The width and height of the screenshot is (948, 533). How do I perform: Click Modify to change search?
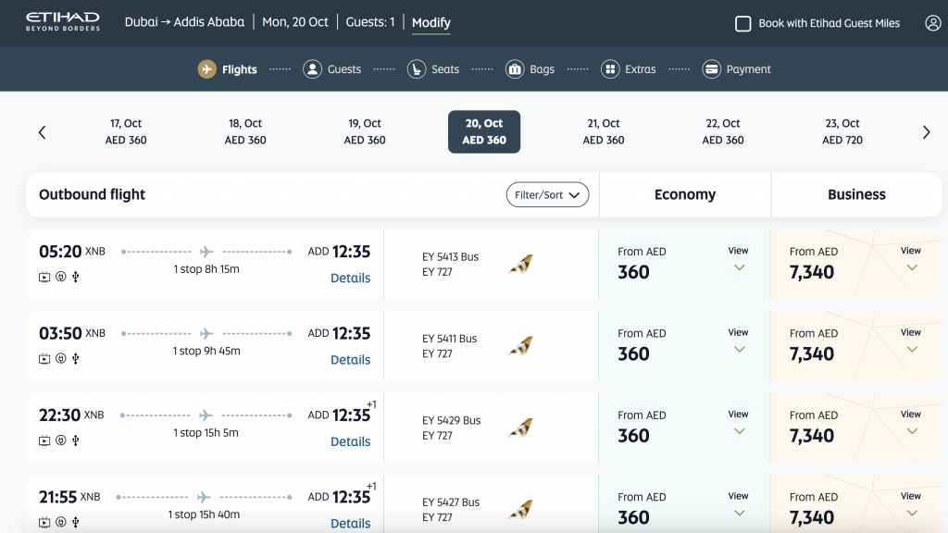pos(430,22)
